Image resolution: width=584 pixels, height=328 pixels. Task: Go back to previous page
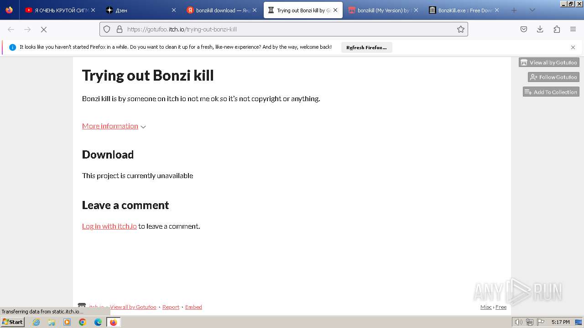11,29
